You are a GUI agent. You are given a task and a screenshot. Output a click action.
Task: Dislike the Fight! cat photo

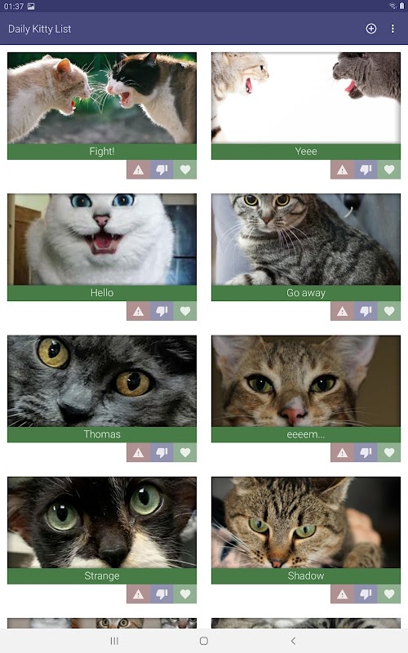pyautogui.click(x=162, y=170)
